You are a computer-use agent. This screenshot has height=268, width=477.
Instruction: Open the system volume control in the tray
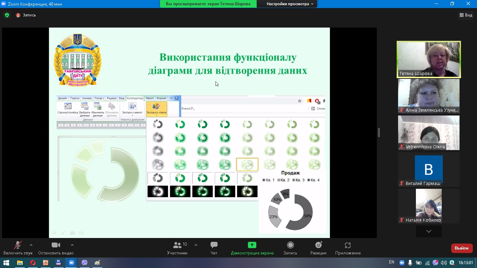443,263
